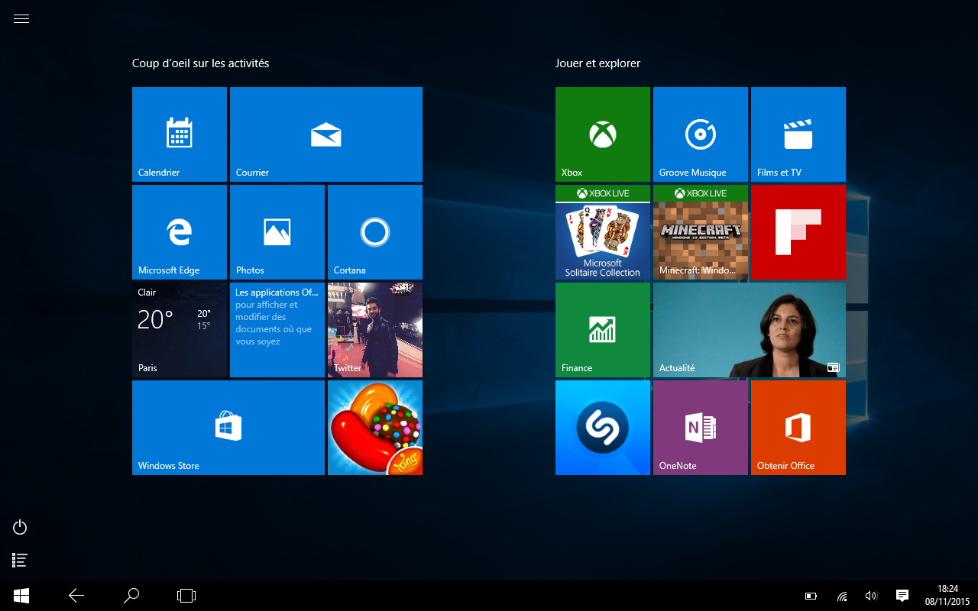Image resolution: width=978 pixels, height=611 pixels.
Task: Launch Microsoft Solitaire Collection tile
Action: pos(603,232)
